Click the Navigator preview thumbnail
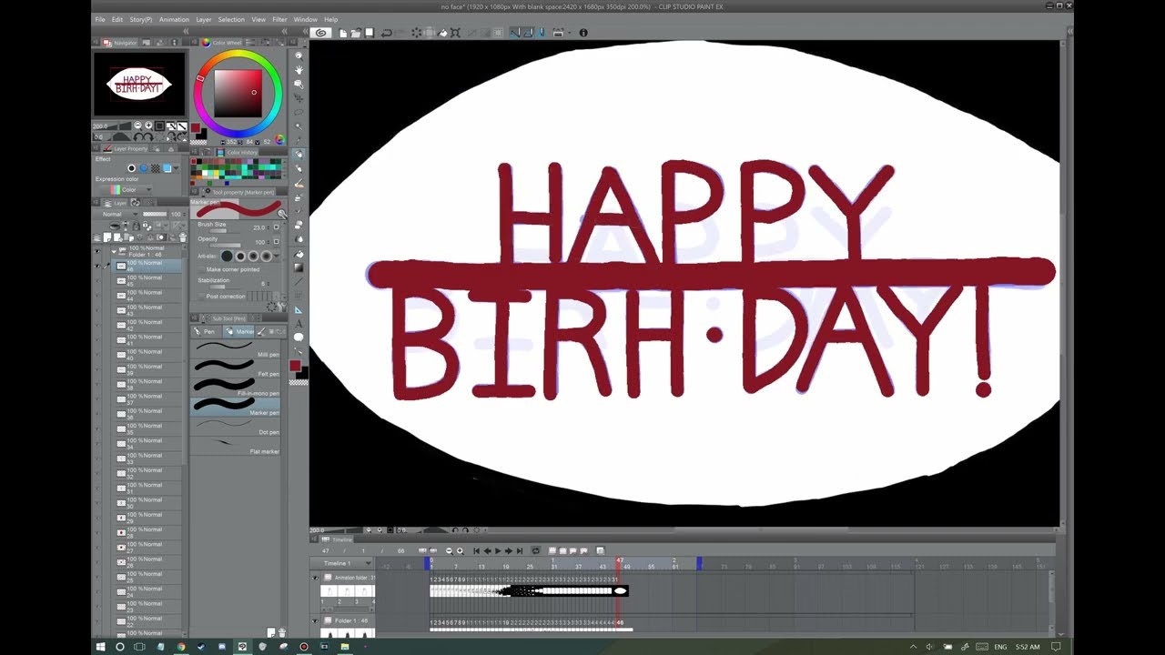Screen dimensions: 1165x655 click(x=139, y=85)
